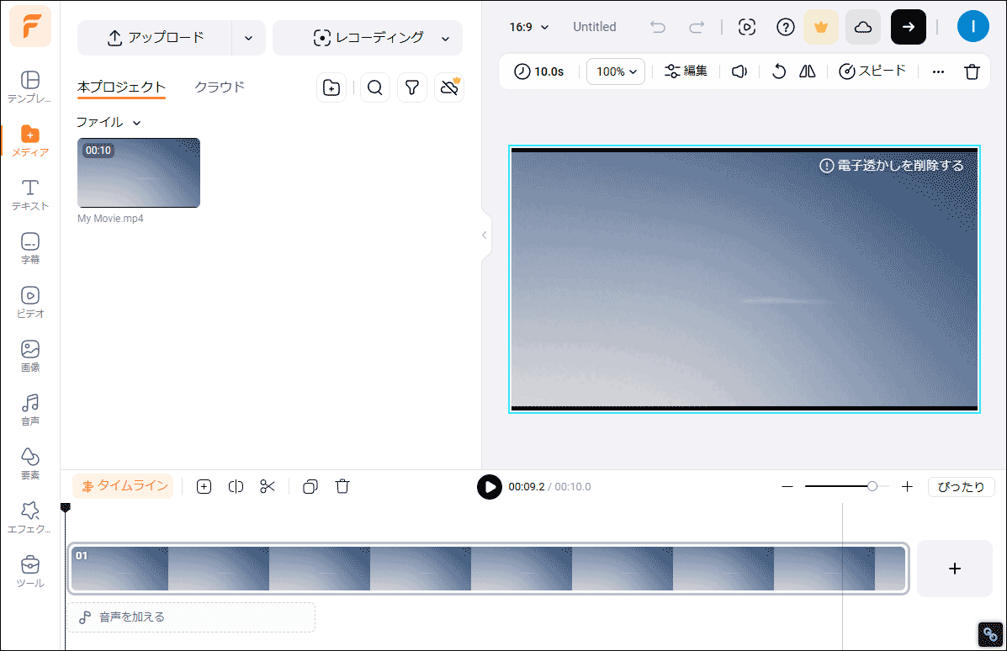Collapse the media panel side arrow
The height and width of the screenshot is (651, 1007).
[485, 235]
